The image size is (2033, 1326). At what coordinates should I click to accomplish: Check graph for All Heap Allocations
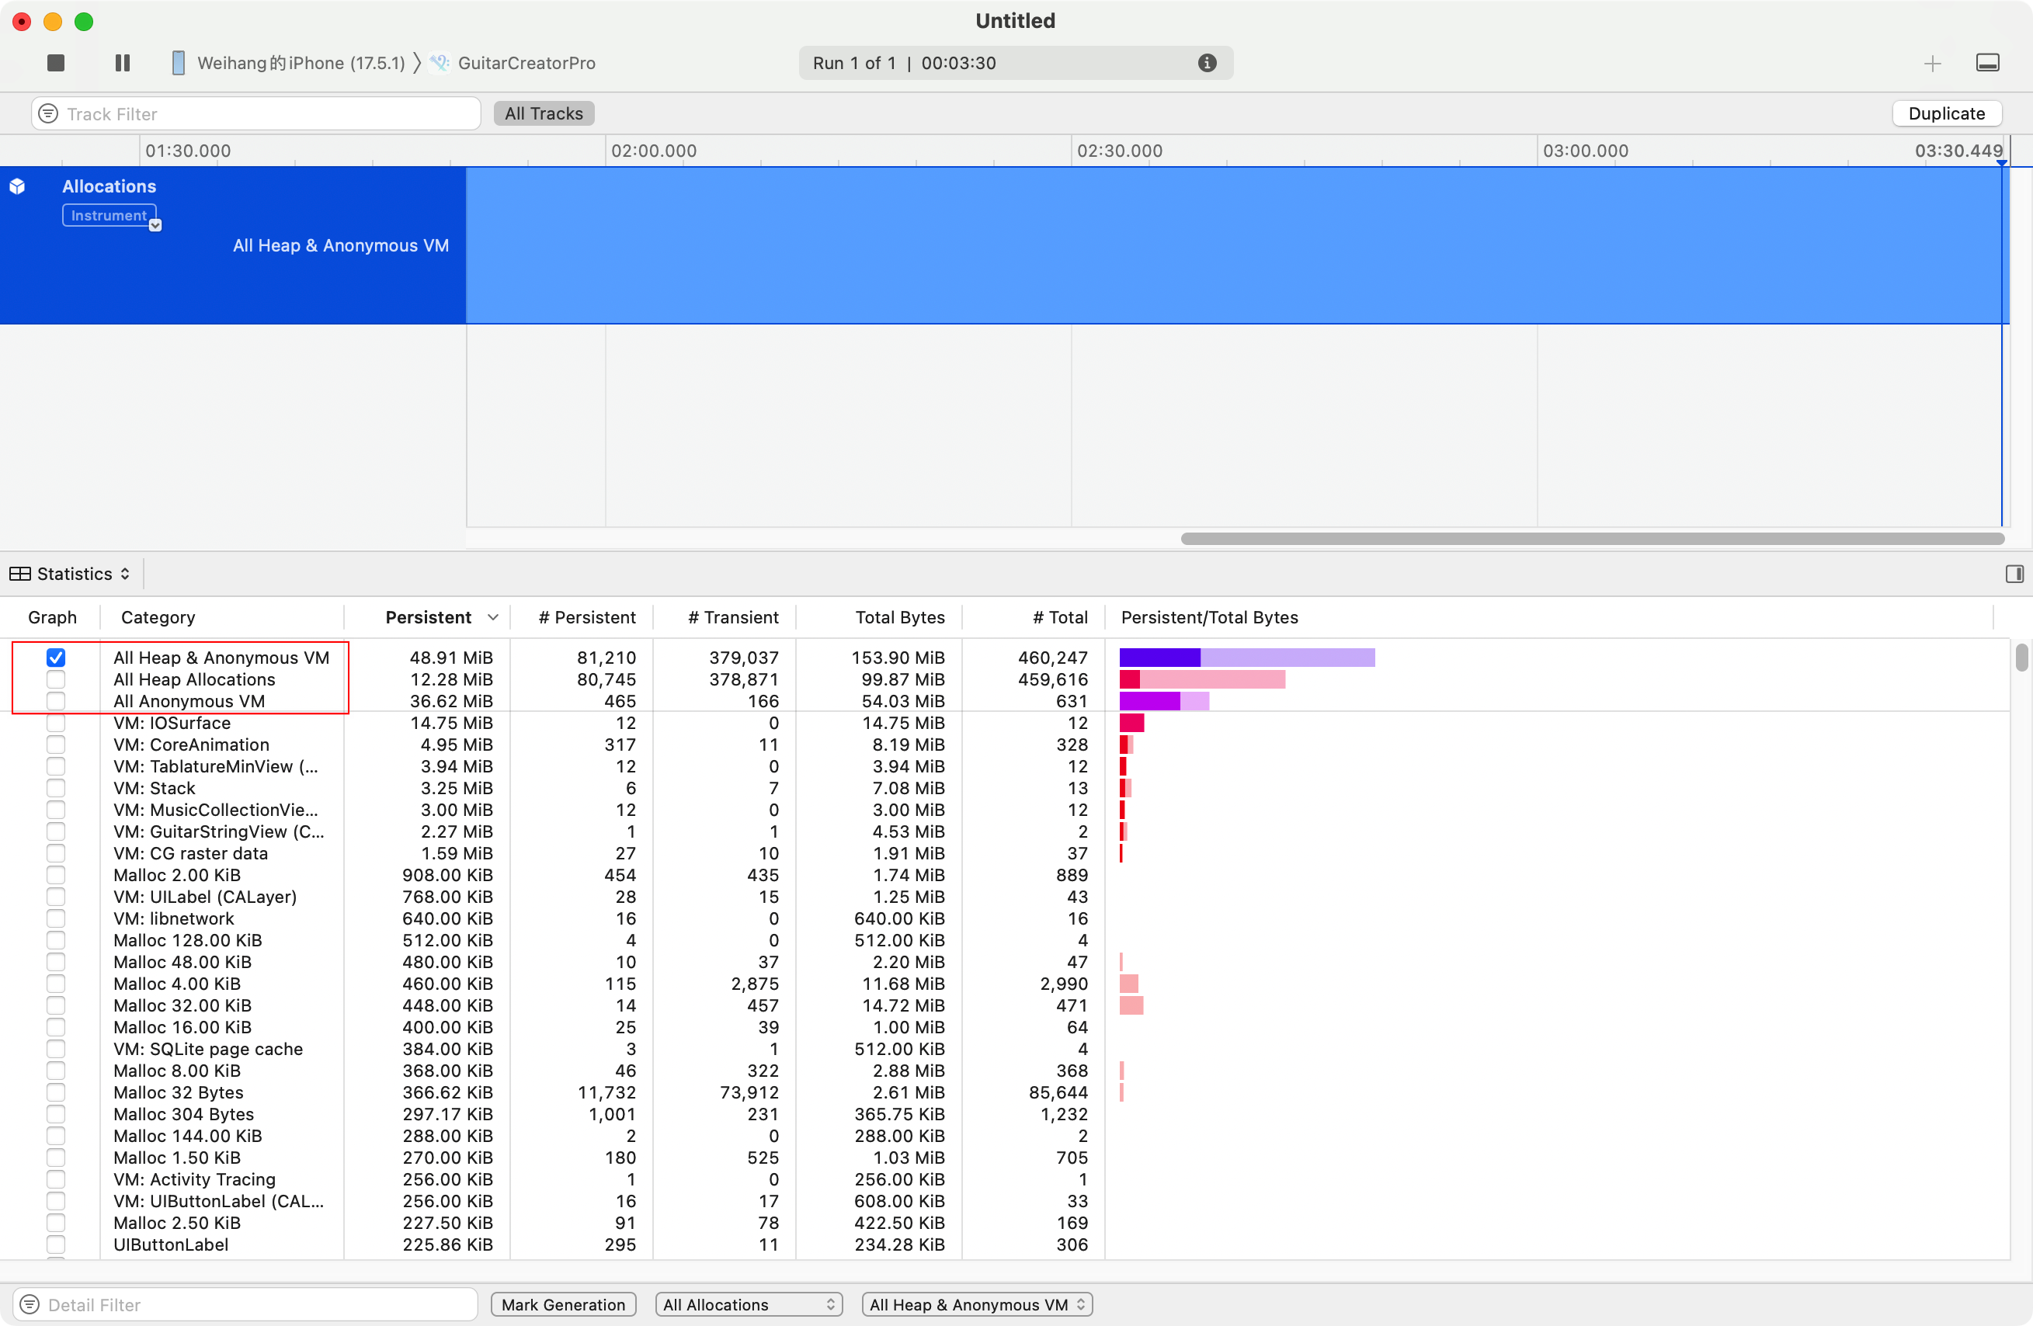[56, 679]
